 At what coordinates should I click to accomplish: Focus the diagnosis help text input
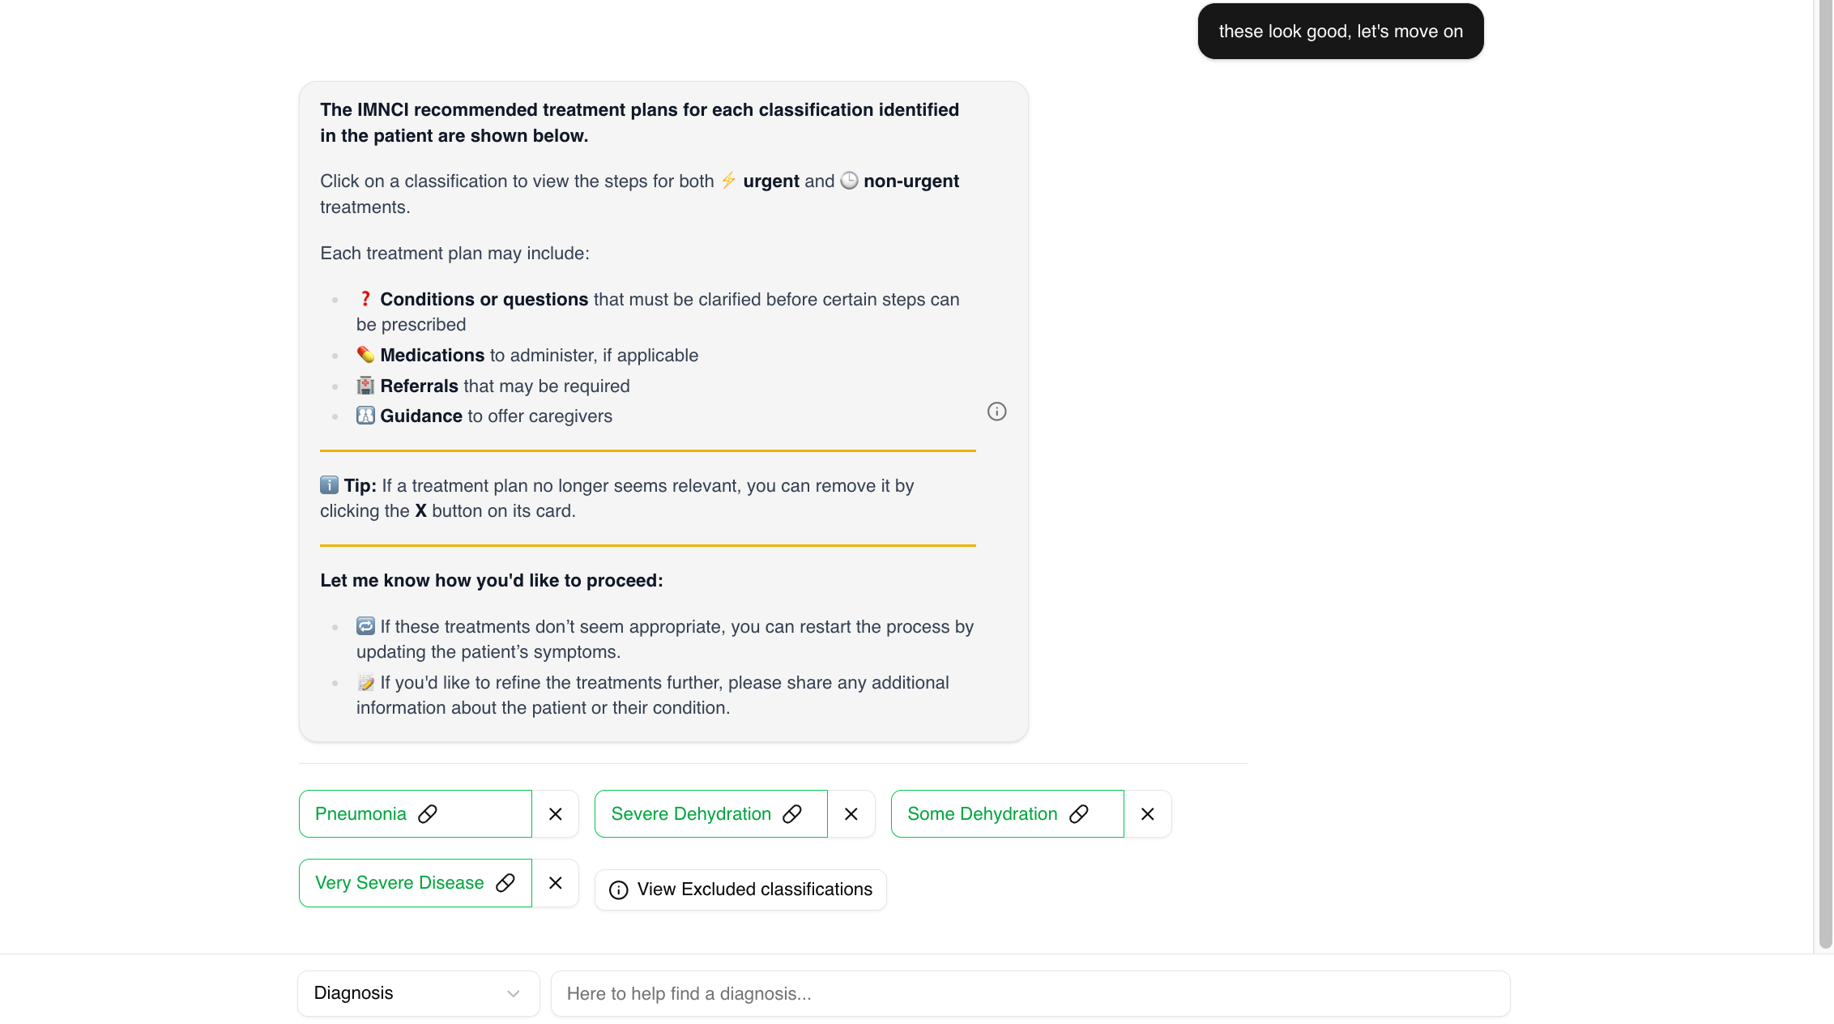(1030, 994)
